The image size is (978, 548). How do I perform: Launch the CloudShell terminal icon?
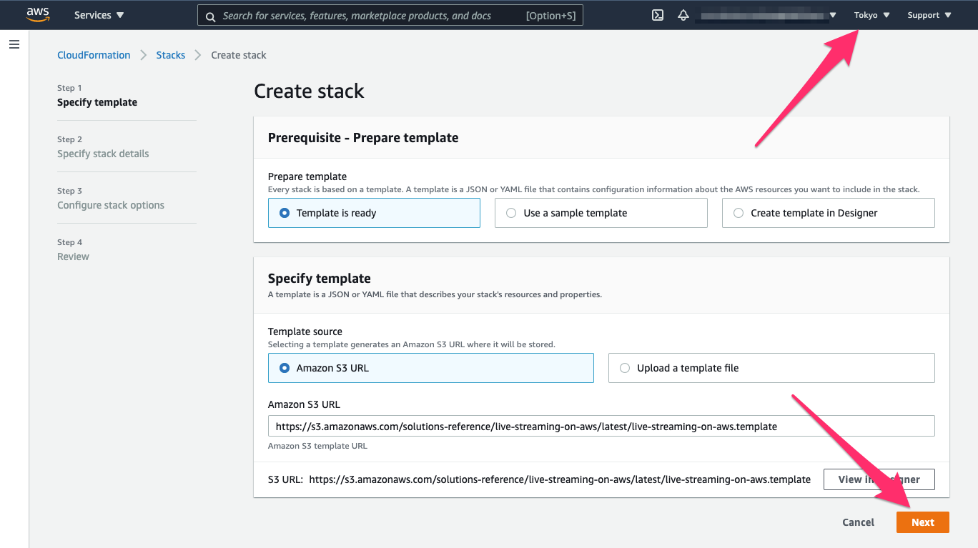[658, 15]
